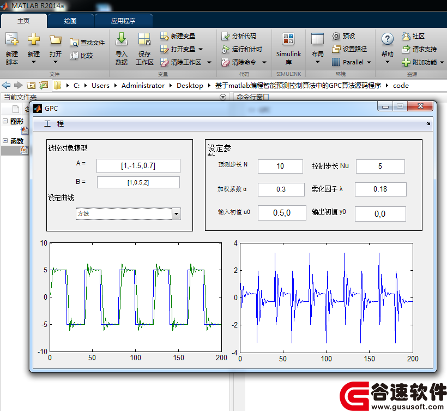
Task: Open the dropdown arrow under 打开
Action: tap(55, 62)
